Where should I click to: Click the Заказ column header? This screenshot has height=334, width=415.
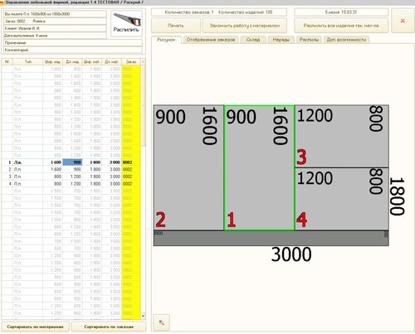coord(131,62)
